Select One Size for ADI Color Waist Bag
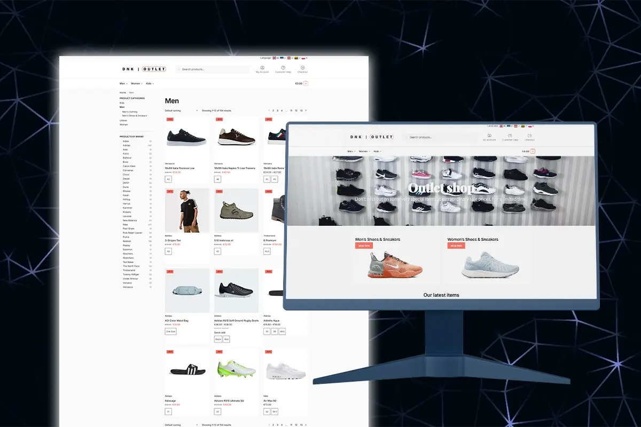The height and width of the screenshot is (427, 641). click(x=170, y=331)
